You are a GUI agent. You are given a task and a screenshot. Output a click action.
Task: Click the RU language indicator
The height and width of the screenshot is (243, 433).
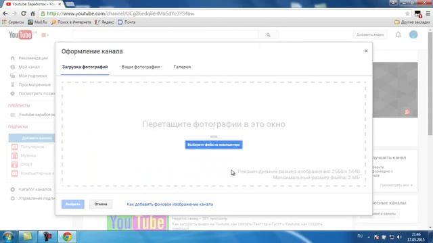click(x=360, y=236)
